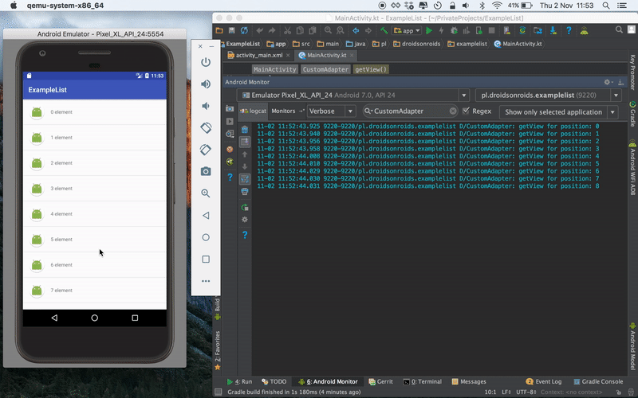Click the CustomAdapter breadcrumb in editor
Viewport: 638px width, 398px height.
tap(325, 69)
